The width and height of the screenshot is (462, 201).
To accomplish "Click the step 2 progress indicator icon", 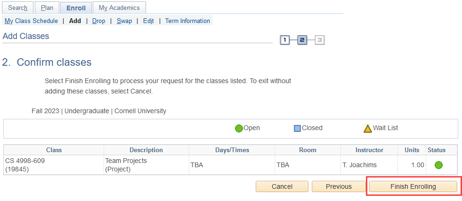I will click(302, 40).
